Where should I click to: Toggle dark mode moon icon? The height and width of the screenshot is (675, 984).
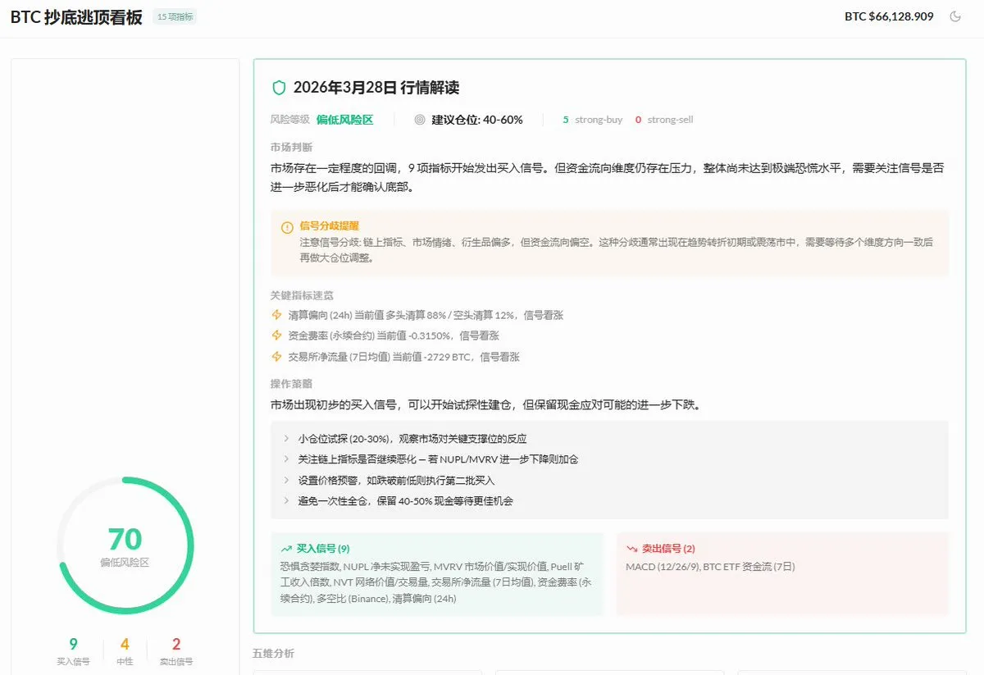pos(955,16)
